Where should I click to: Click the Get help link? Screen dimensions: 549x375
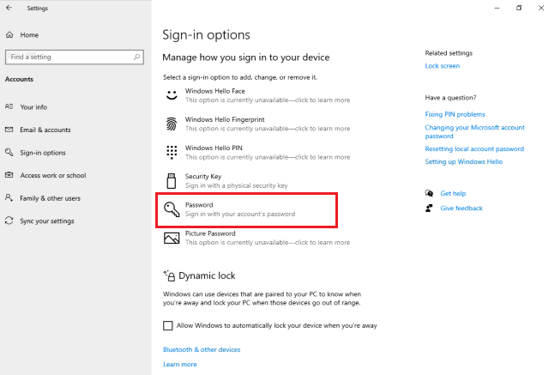[453, 194]
